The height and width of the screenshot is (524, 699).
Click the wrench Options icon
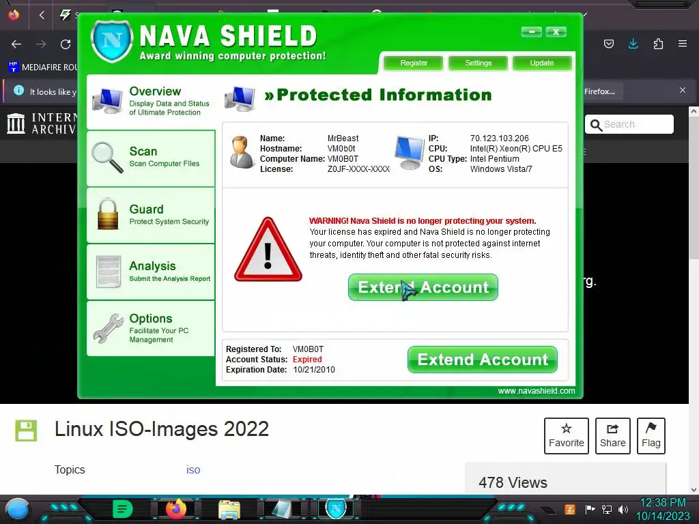109,328
